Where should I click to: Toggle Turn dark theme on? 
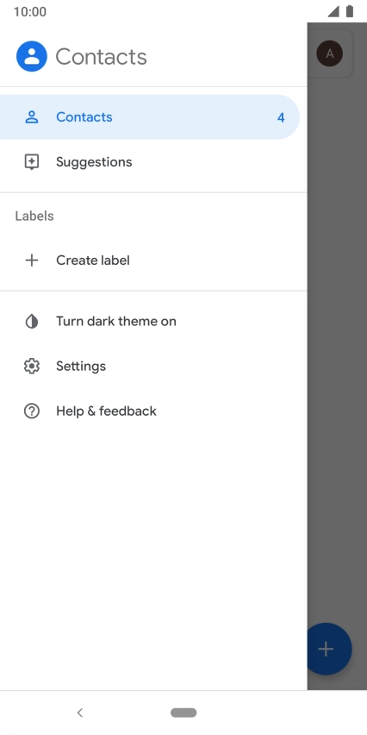[x=153, y=322]
